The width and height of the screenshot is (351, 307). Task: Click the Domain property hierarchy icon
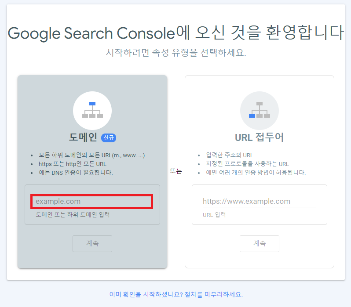[x=92, y=110]
